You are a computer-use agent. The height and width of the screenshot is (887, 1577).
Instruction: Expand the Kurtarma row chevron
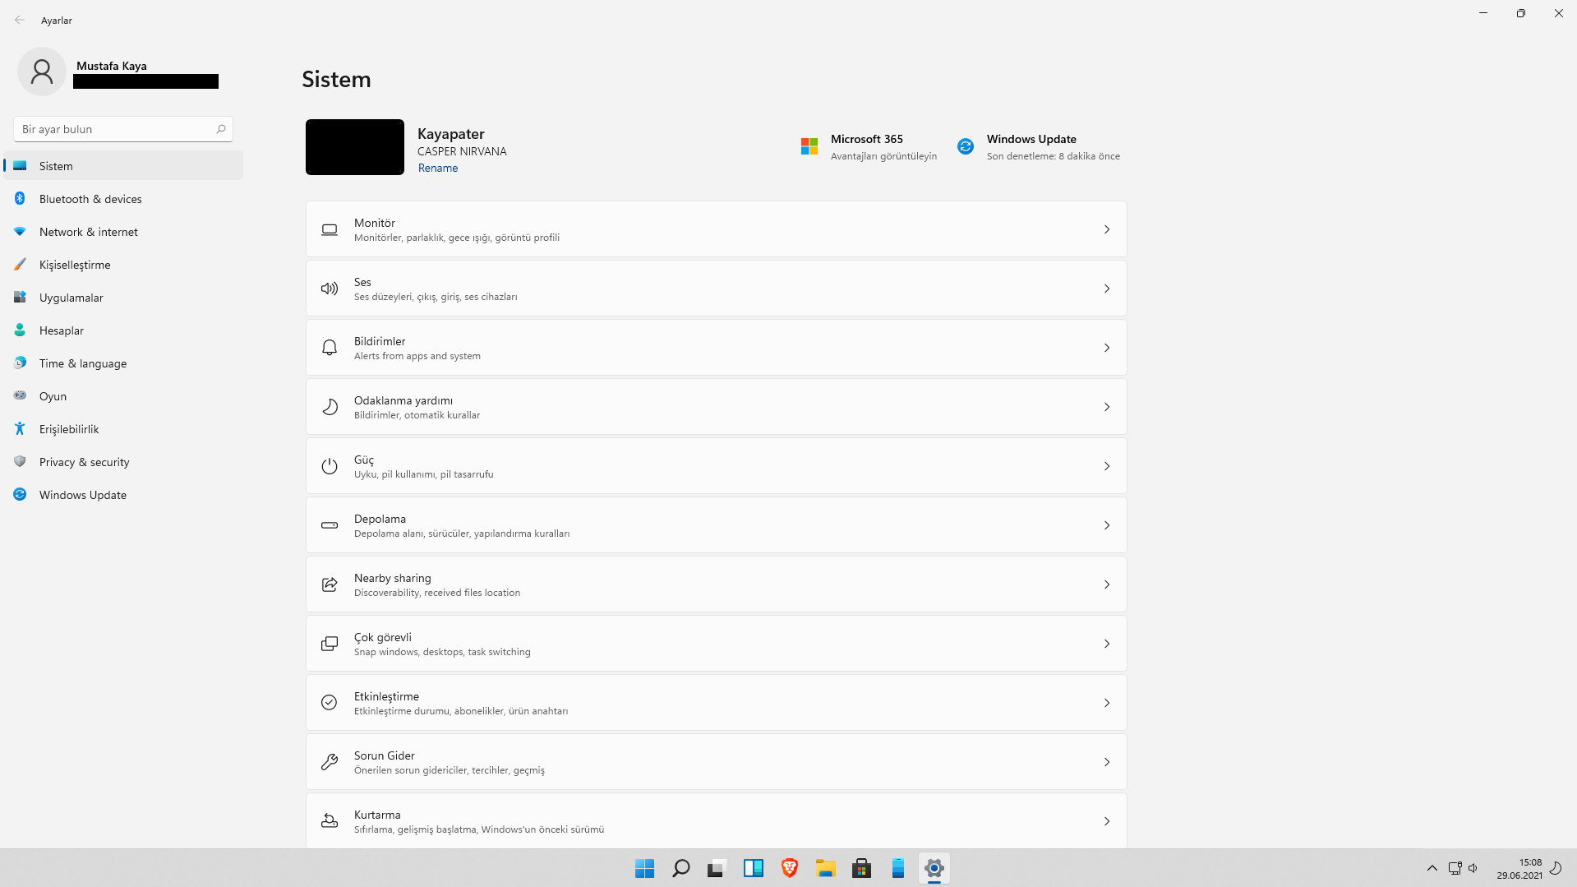coord(1107,821)
